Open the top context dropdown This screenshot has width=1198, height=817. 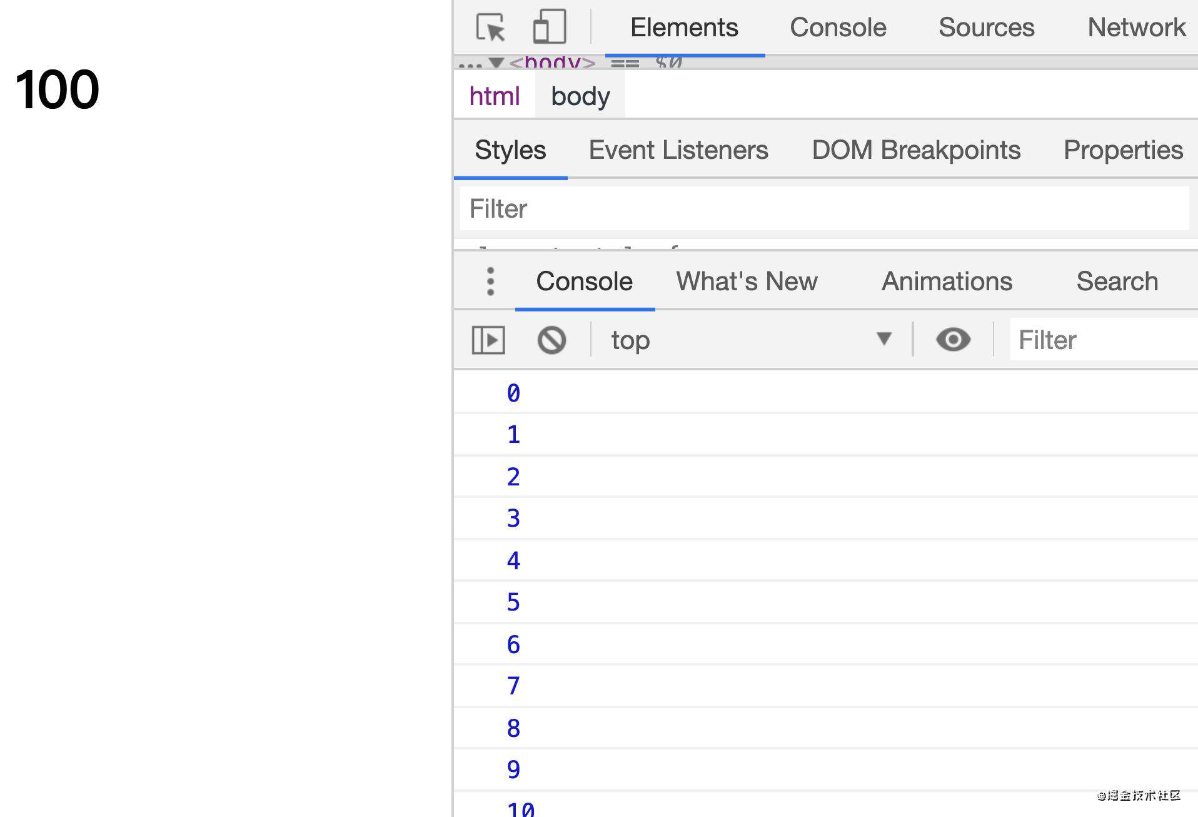752,340
